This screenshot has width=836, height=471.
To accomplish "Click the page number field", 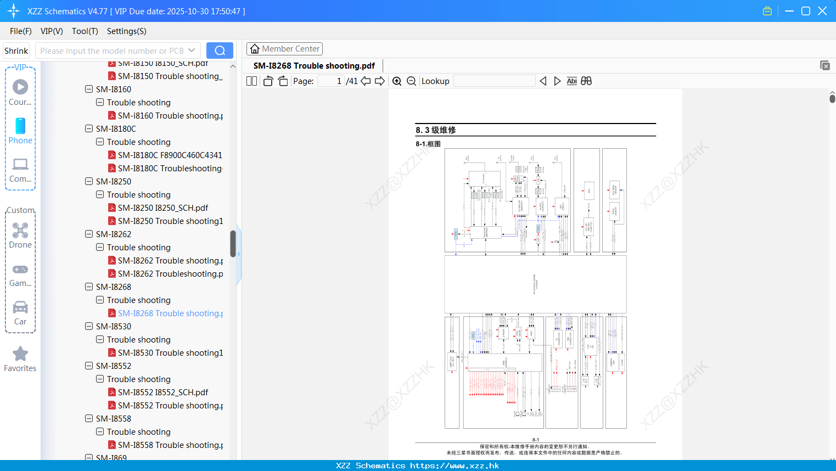I will [330, 81].
